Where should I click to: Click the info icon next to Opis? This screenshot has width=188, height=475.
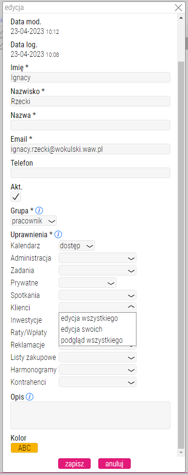(30, 397)
